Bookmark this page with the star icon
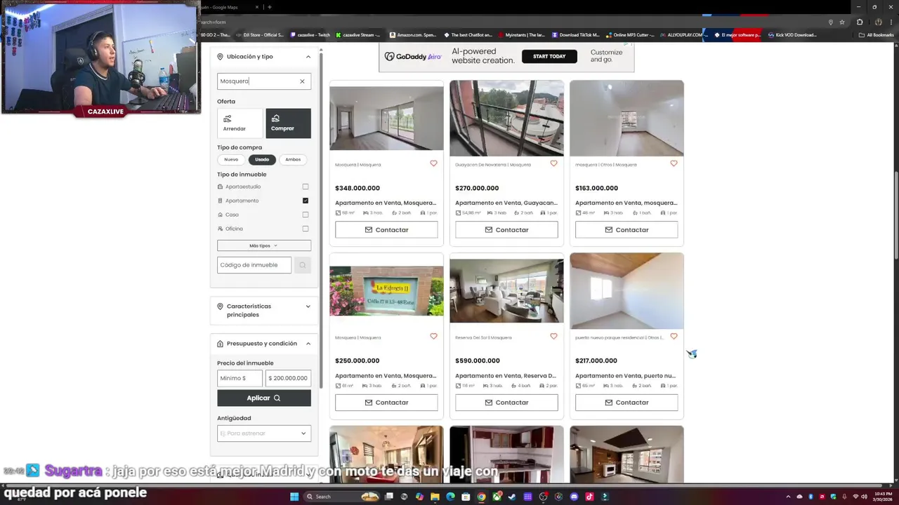 tap(842, 22)
